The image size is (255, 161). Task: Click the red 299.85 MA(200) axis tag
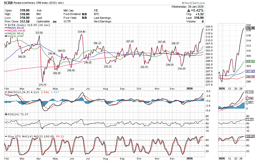(x=250, y=77)
